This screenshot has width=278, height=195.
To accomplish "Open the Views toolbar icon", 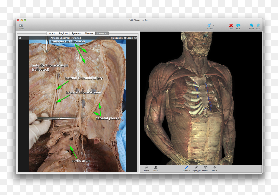I will [21, 25].
